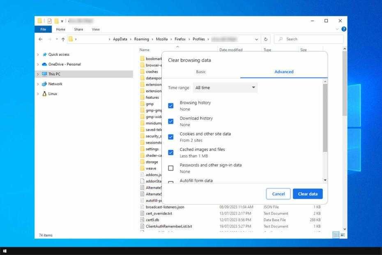Click the Cancel button
This screenshot has height=255, width=382.
[x=278, y=194]
